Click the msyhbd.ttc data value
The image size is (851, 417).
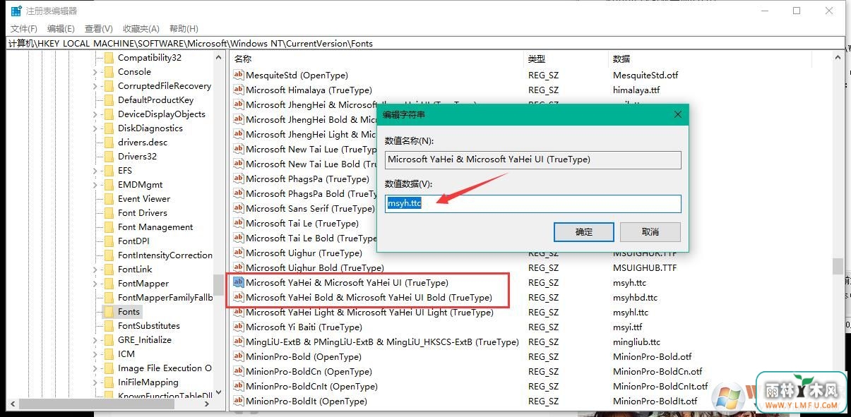pyautogui.click(x=635, y=298)
